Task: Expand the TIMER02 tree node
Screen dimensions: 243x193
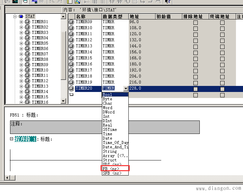Action: 21,27
